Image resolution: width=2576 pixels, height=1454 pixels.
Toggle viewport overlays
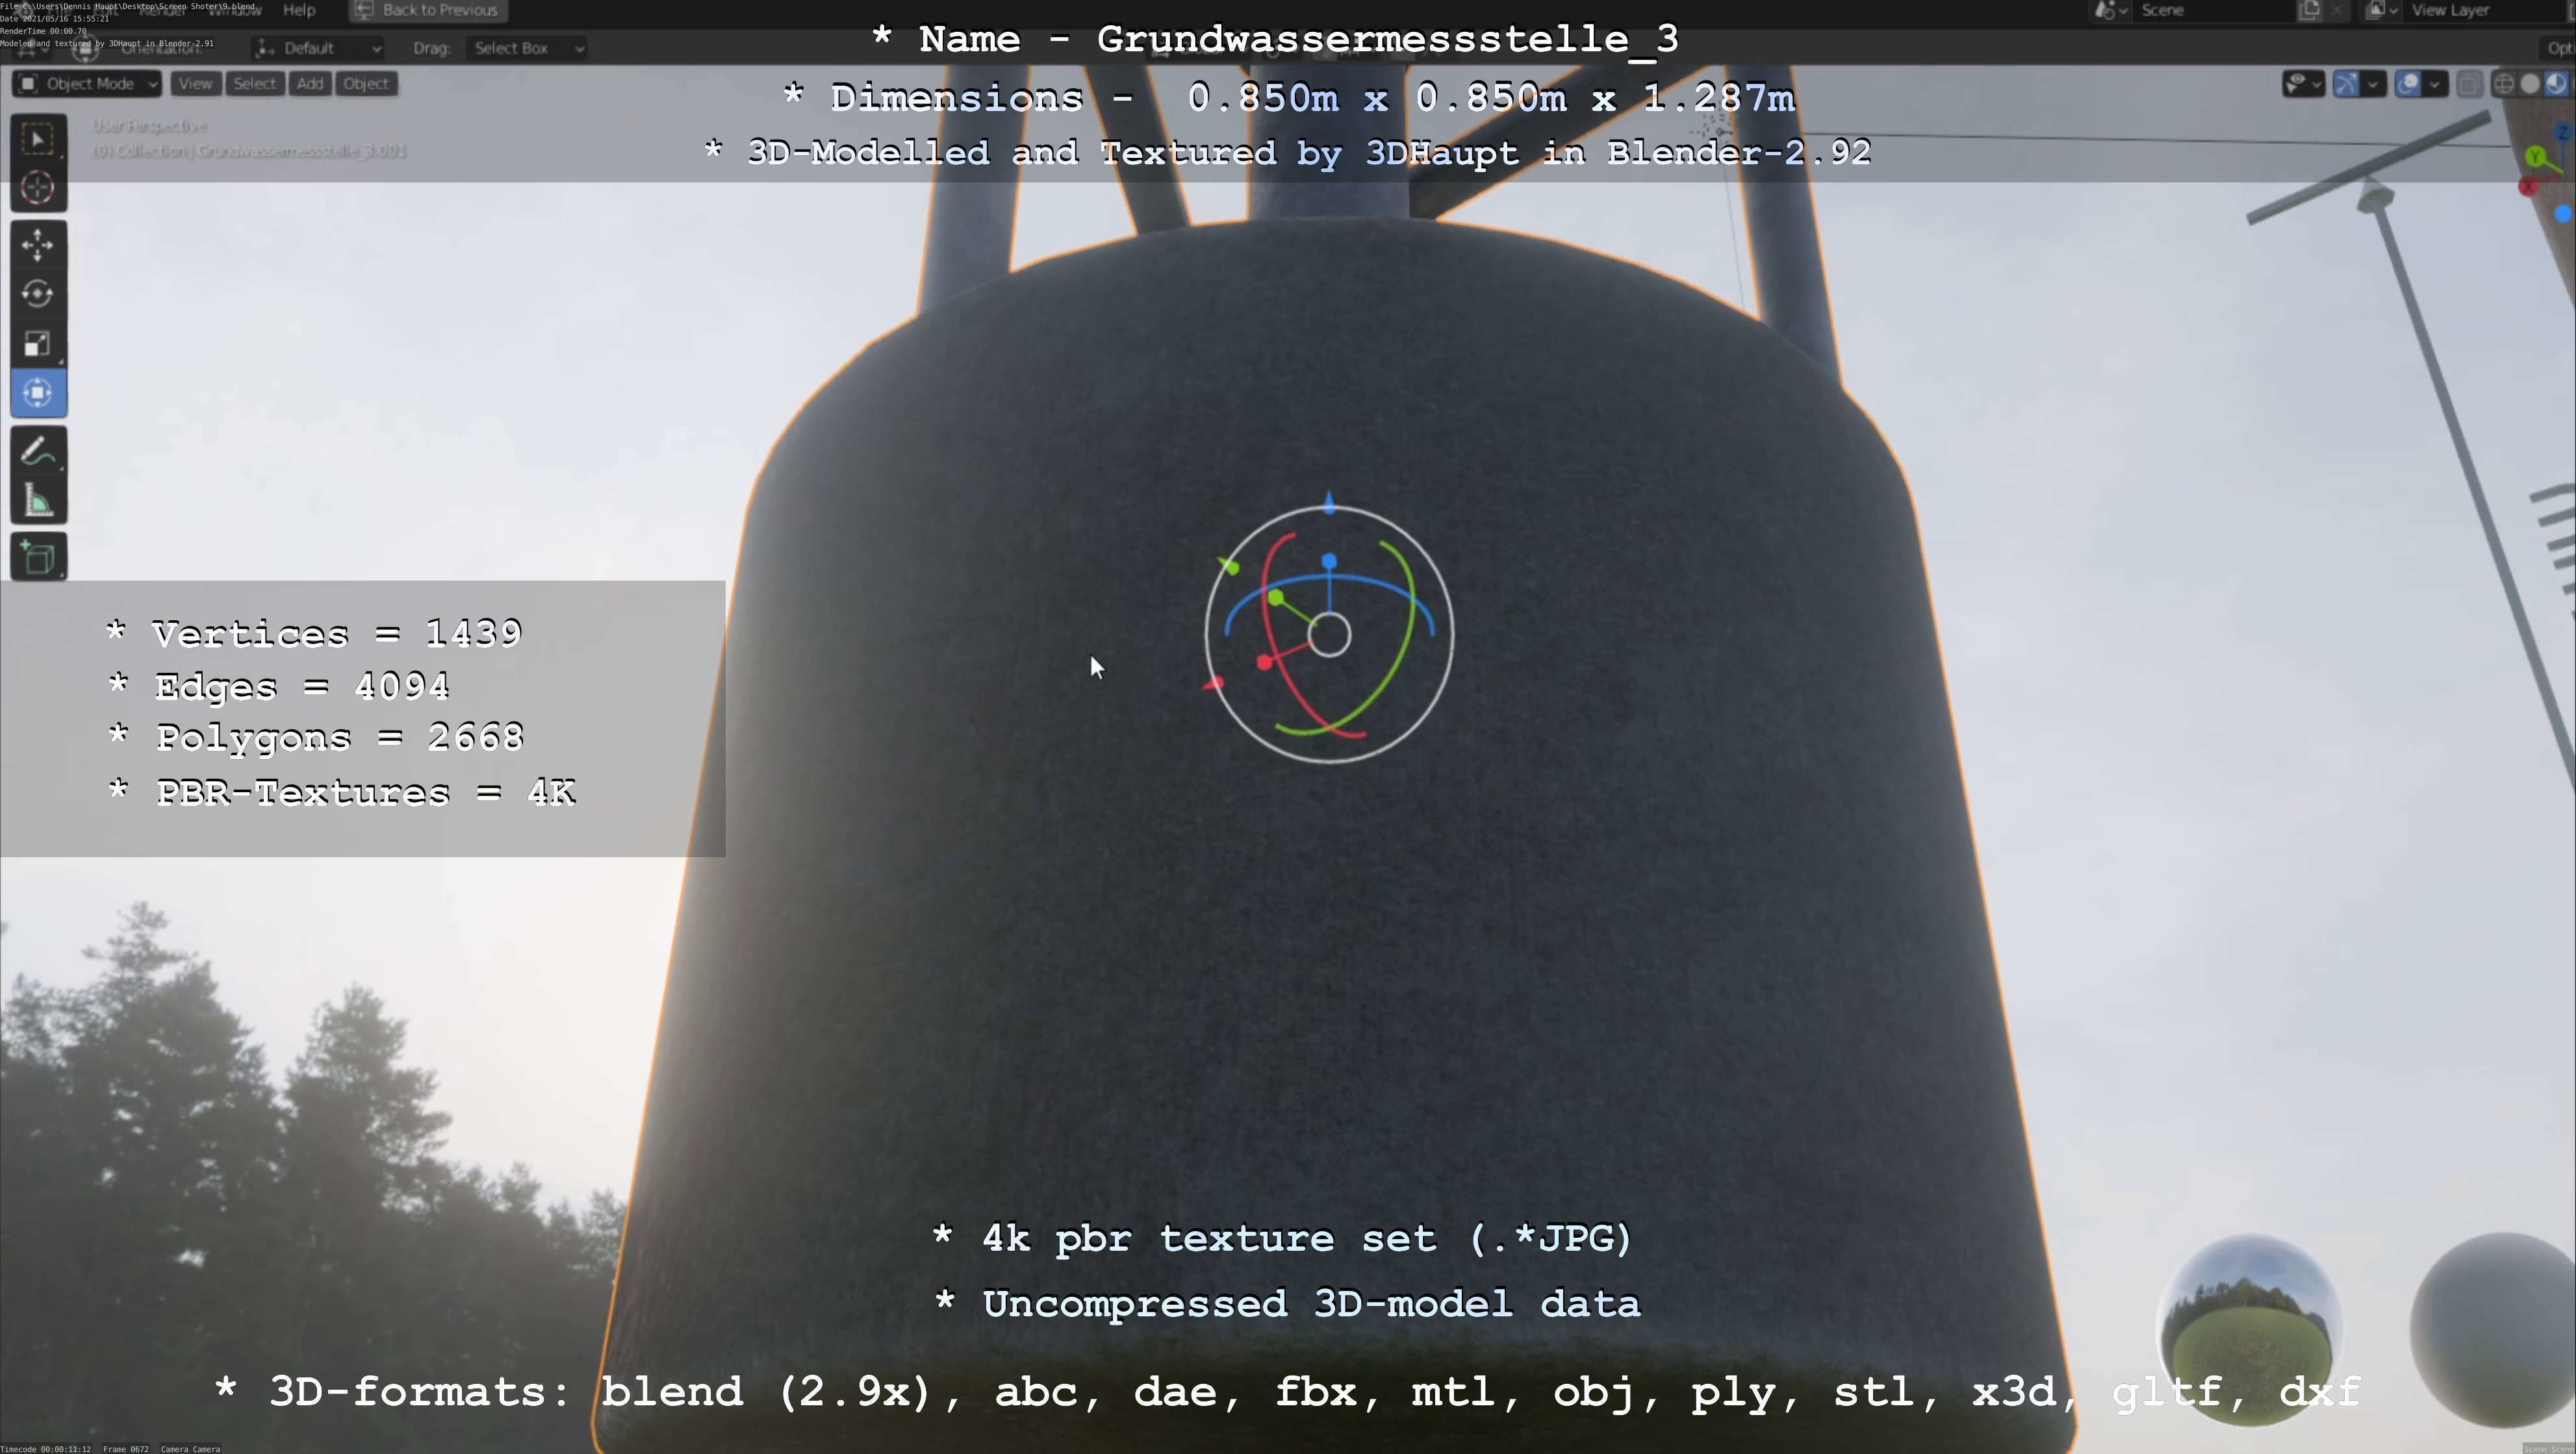pyautogui.click(x=2408, y=84)
